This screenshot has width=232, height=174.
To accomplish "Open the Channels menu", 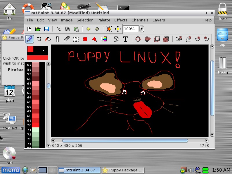I will [x=140, y=20].
